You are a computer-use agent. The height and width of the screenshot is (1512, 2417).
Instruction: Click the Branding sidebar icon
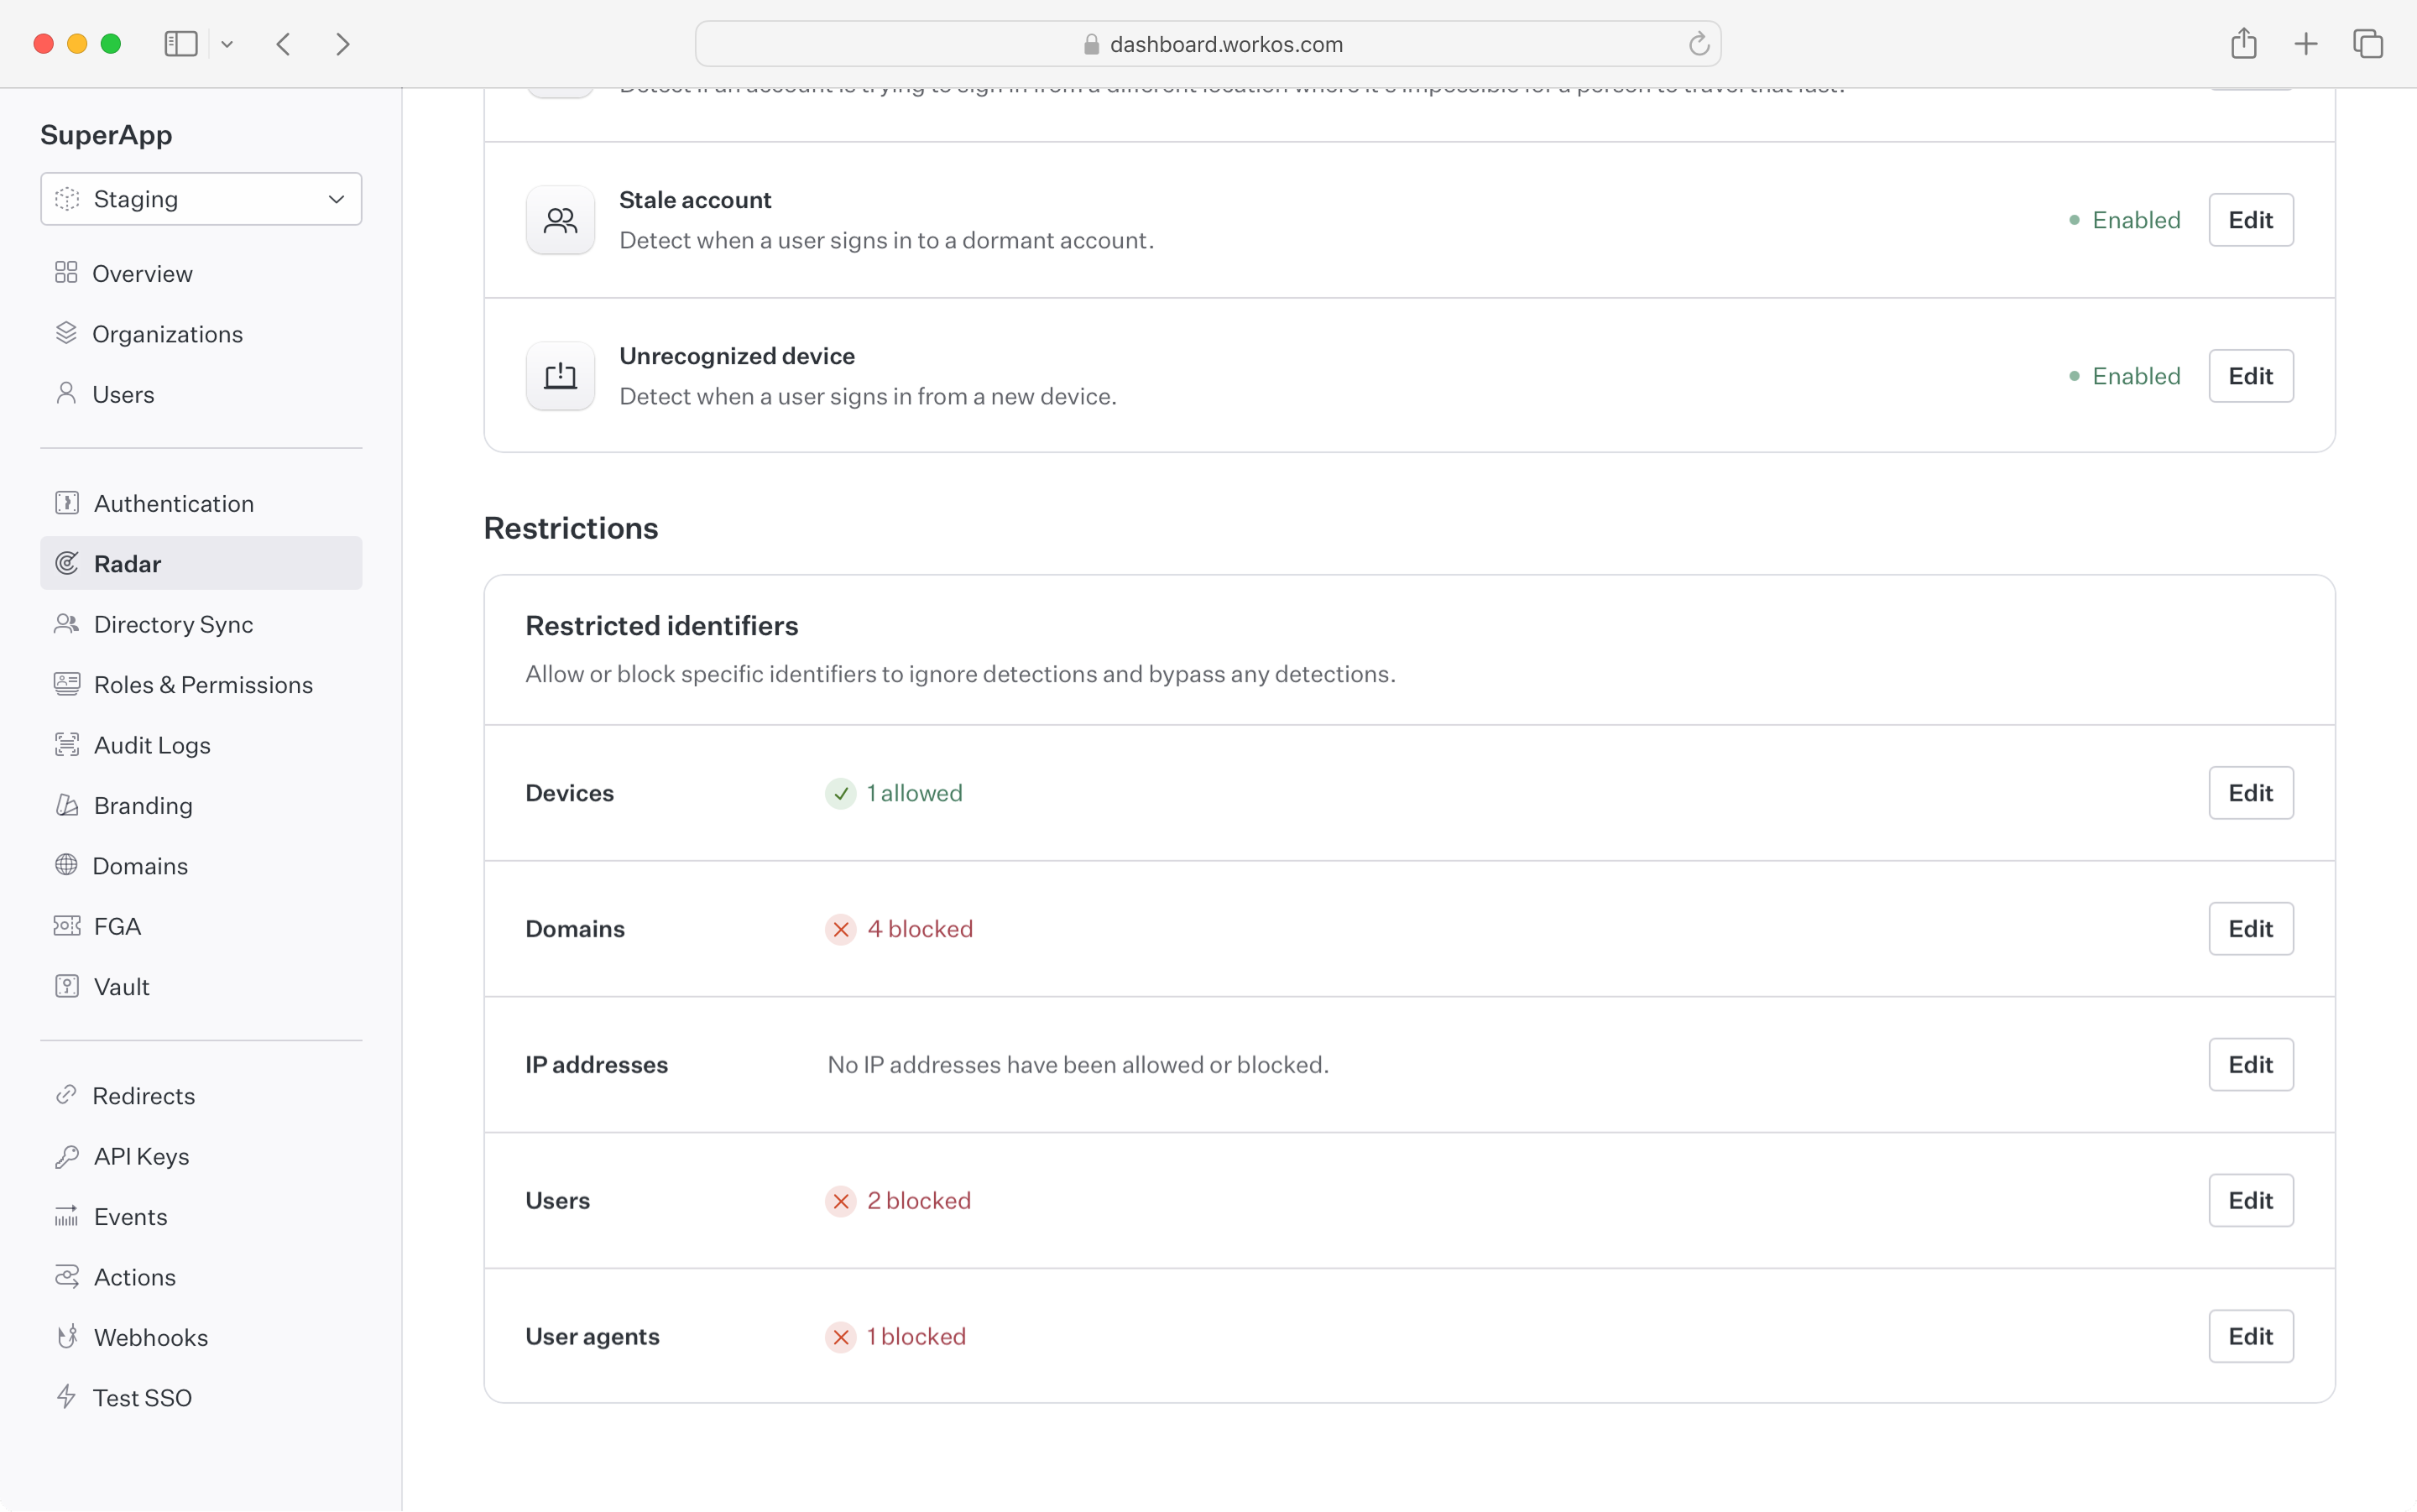(67, 805)
